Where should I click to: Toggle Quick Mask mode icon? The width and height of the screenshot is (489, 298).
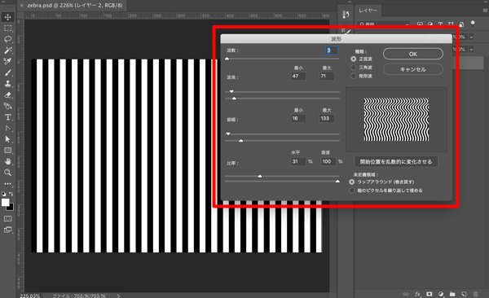tap(8, 219)
